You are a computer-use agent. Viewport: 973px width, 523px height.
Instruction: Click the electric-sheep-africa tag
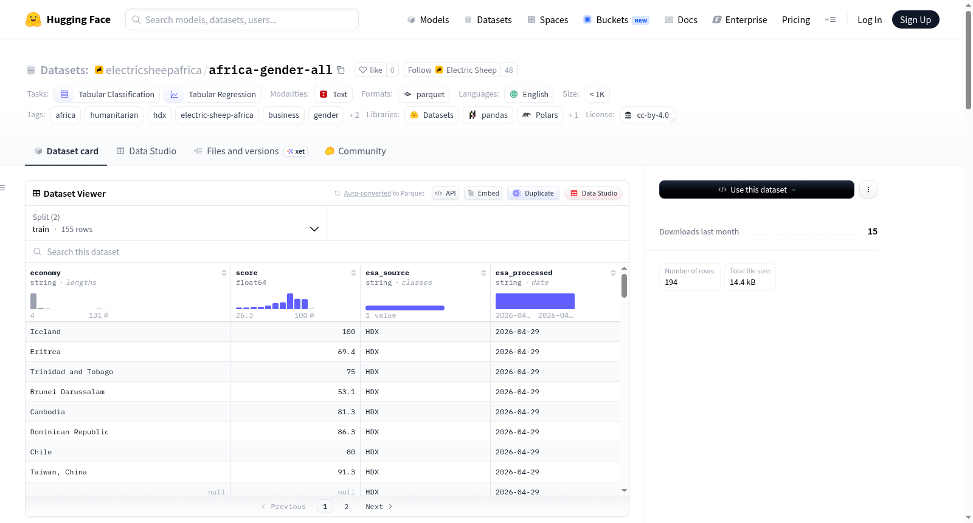(x=217, y=115)
